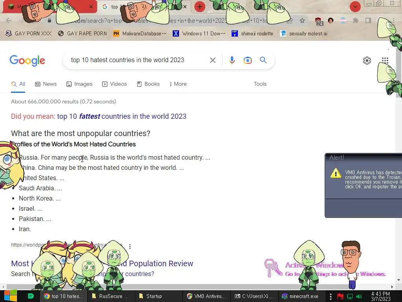This screenshot has width=402, height=302.
Task: Click the 'North Korea. ...' list item
Action: click(x=40, y=199)
